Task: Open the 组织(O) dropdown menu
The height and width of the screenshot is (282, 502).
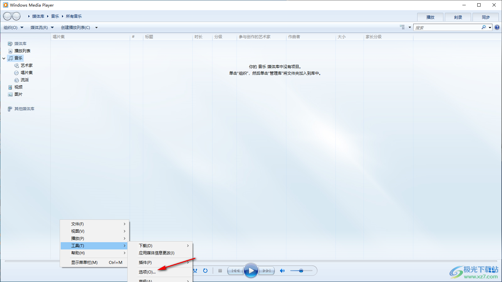Action: (x=14, y=28)
